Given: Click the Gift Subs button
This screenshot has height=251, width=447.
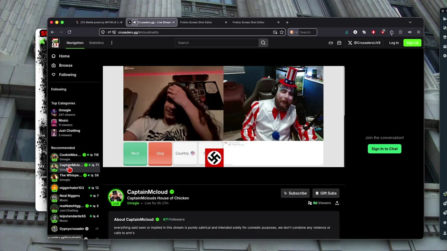Looking at the screenshot, I should point(326,193).
